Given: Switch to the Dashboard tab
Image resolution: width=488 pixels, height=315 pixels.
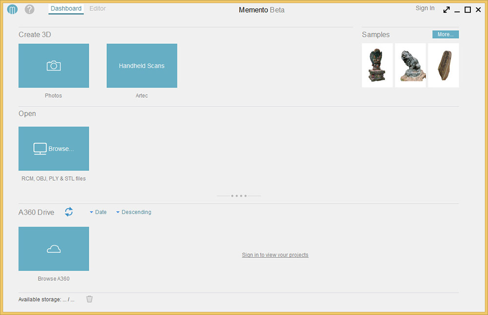Looking at the screenshot, I should click(66, 9).
